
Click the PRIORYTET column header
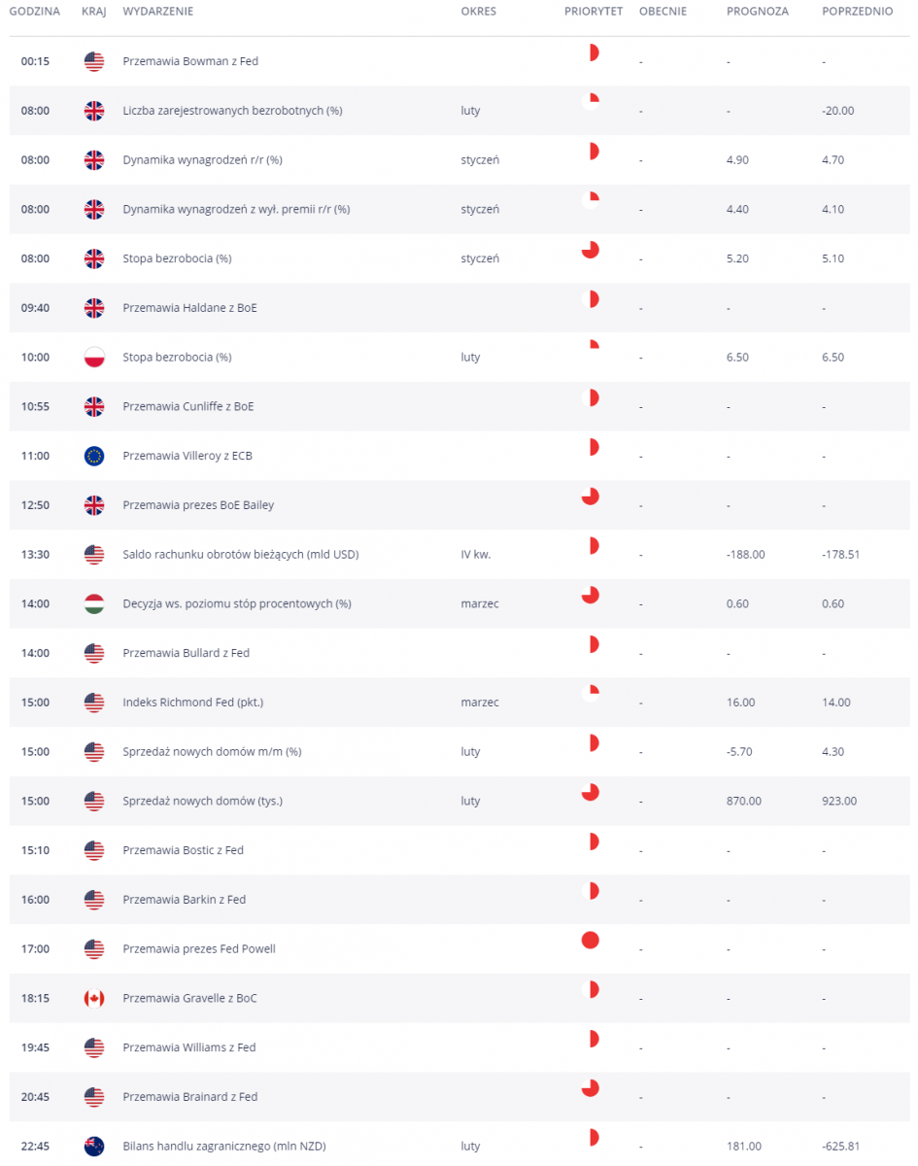593,12
